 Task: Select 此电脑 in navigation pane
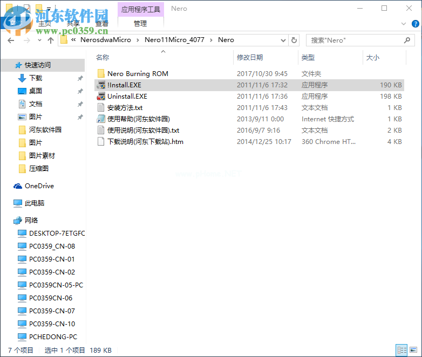pyautogui.click(x=34, y=203)
